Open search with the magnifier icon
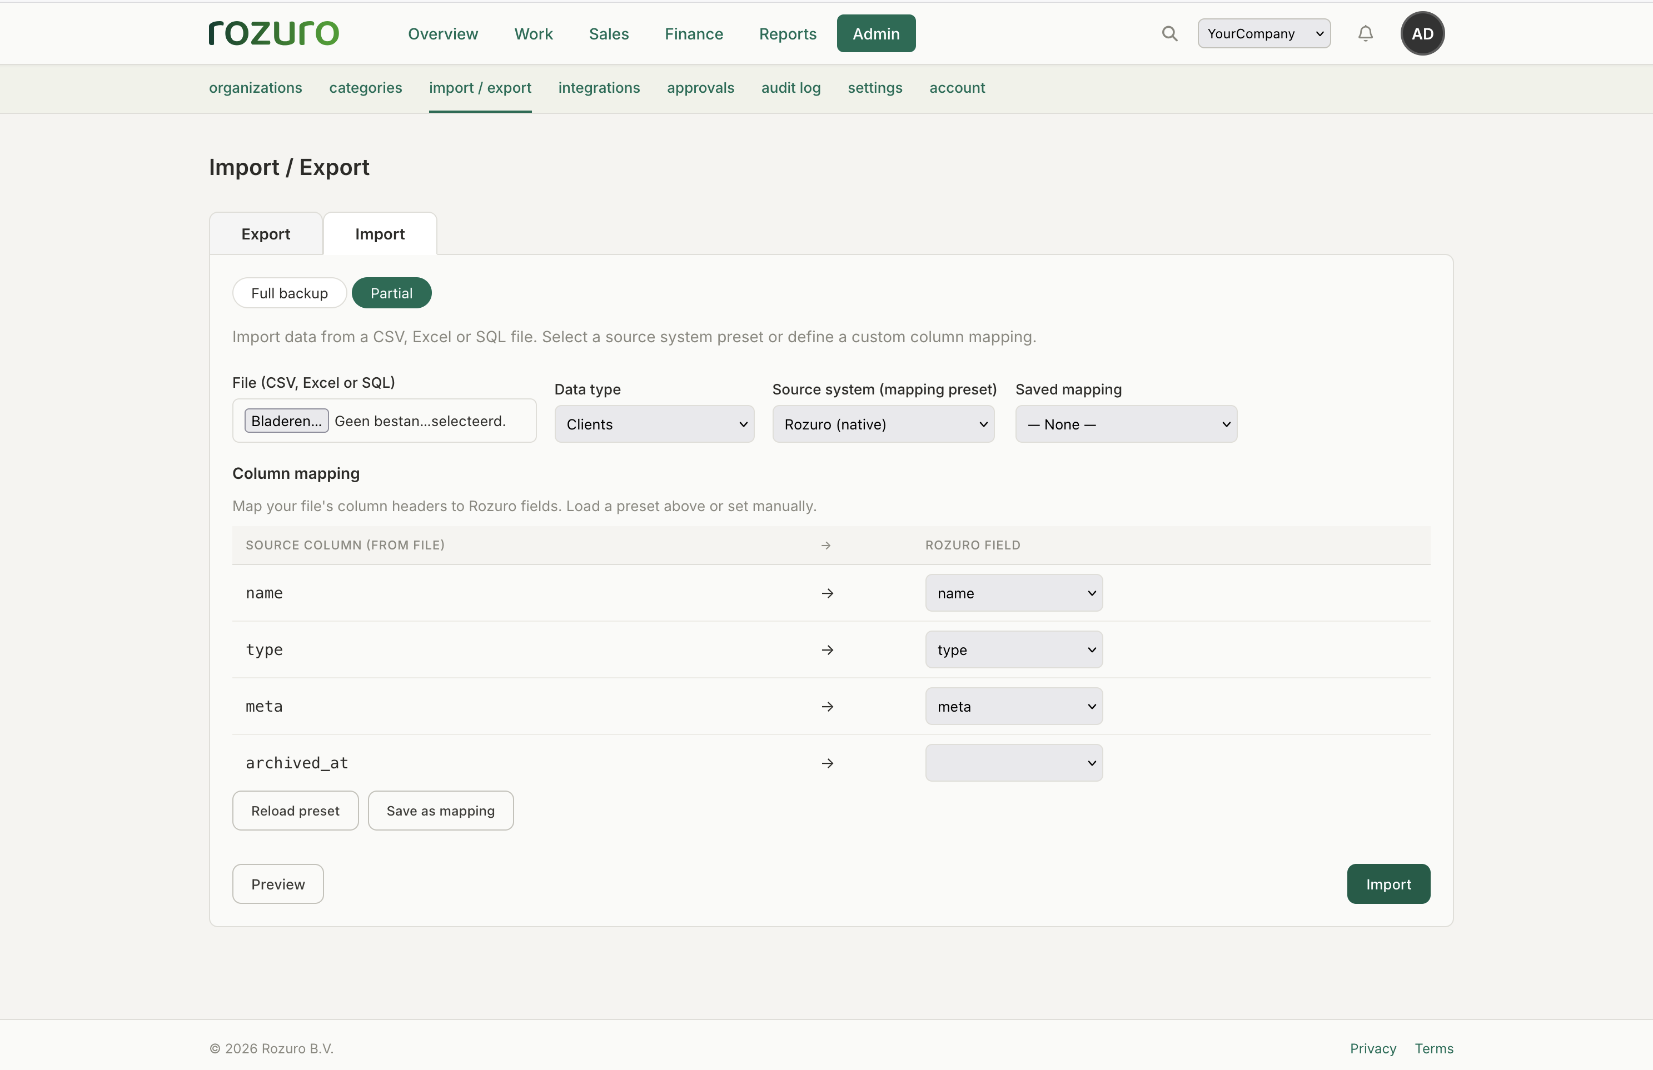Screen dimensions: 1653x1070 (x=1169, y=33)
